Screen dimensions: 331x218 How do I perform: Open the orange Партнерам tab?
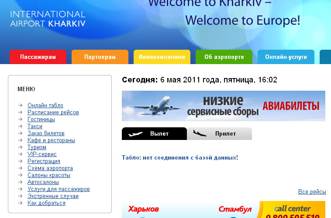click(x=100, y=57)
